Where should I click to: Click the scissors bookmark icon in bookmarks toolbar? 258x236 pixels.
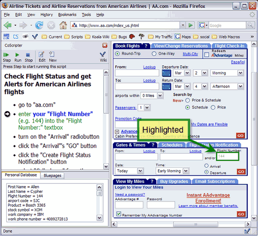pos(35,37)
